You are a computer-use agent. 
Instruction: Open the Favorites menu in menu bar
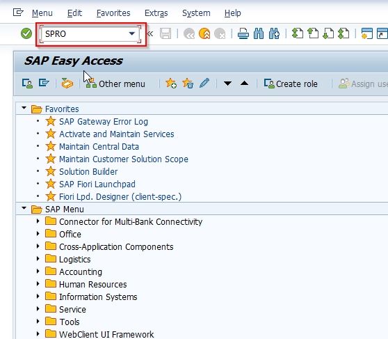[x=113, y=13]
